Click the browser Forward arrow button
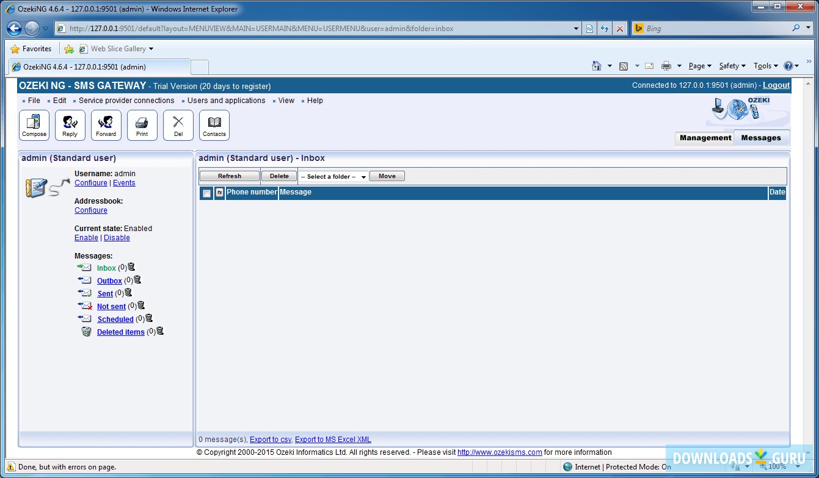The height and width of the screenshot is (478, 819). click(32, 28)
